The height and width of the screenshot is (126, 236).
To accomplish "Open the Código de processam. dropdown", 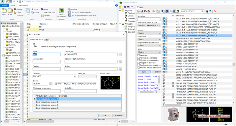I will tap(59, 91).
